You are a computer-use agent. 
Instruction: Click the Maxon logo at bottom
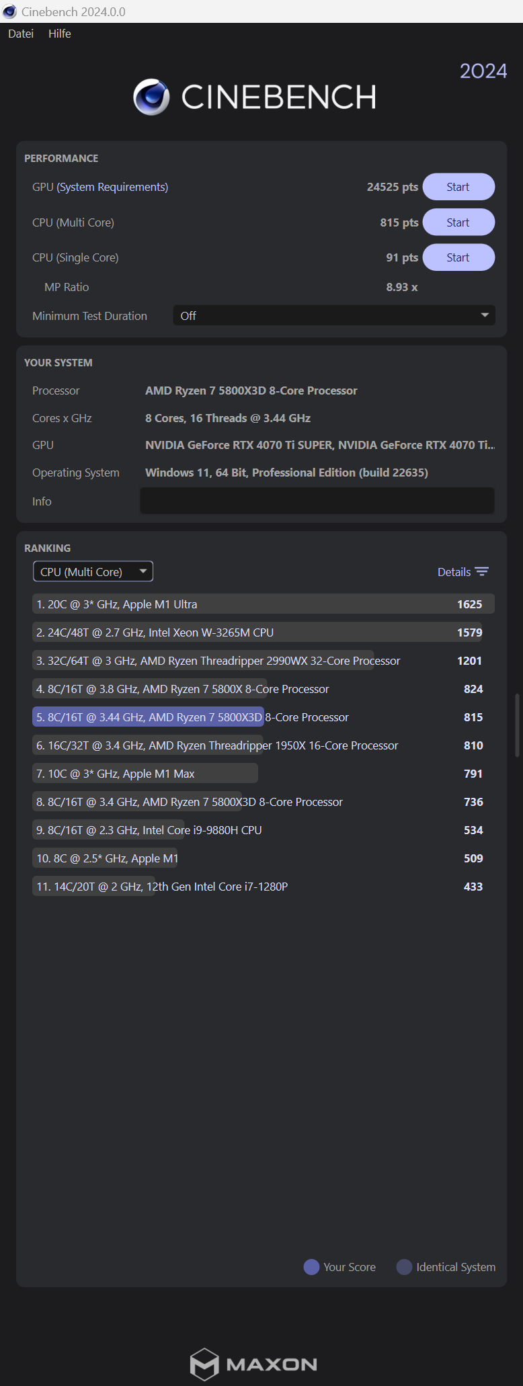click(x=254, y=1364)
